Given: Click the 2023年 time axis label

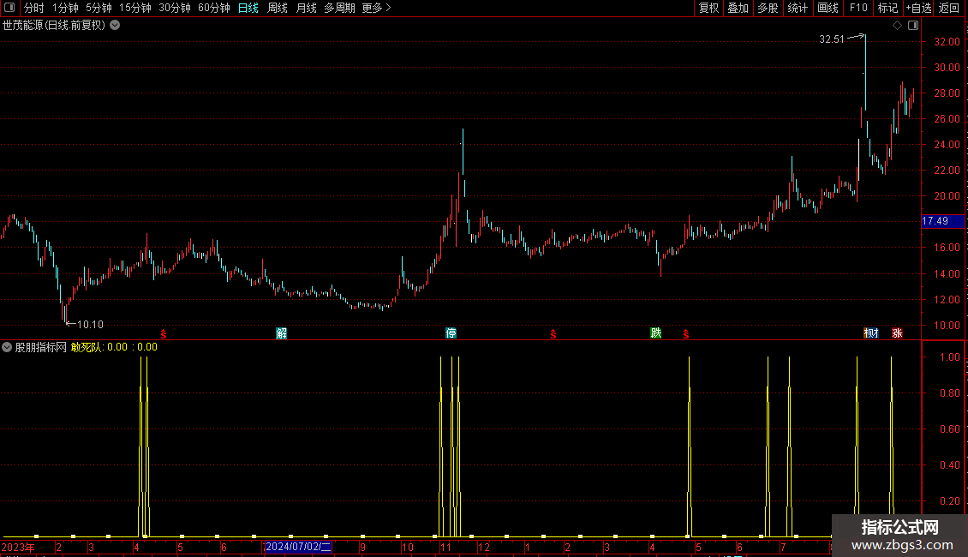Looking at the screenshot, I should point(18,547).
